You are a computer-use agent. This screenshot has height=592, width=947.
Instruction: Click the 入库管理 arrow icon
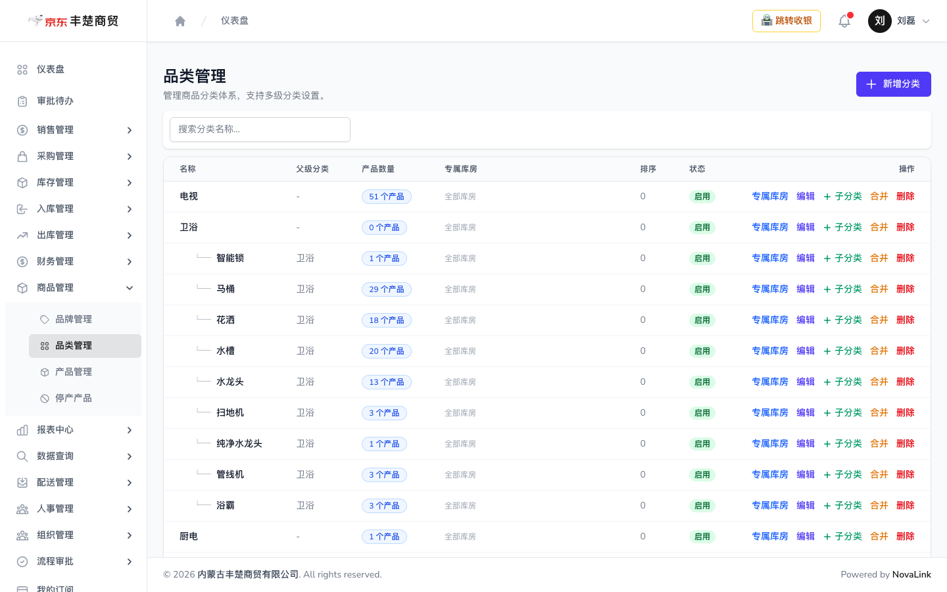coord(22,209)
